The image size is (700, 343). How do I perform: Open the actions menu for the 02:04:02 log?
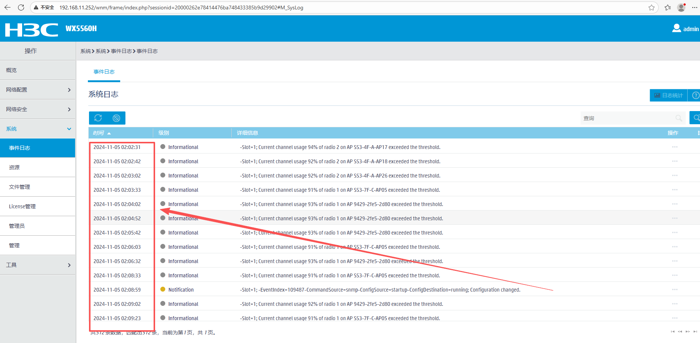point(675,204)
